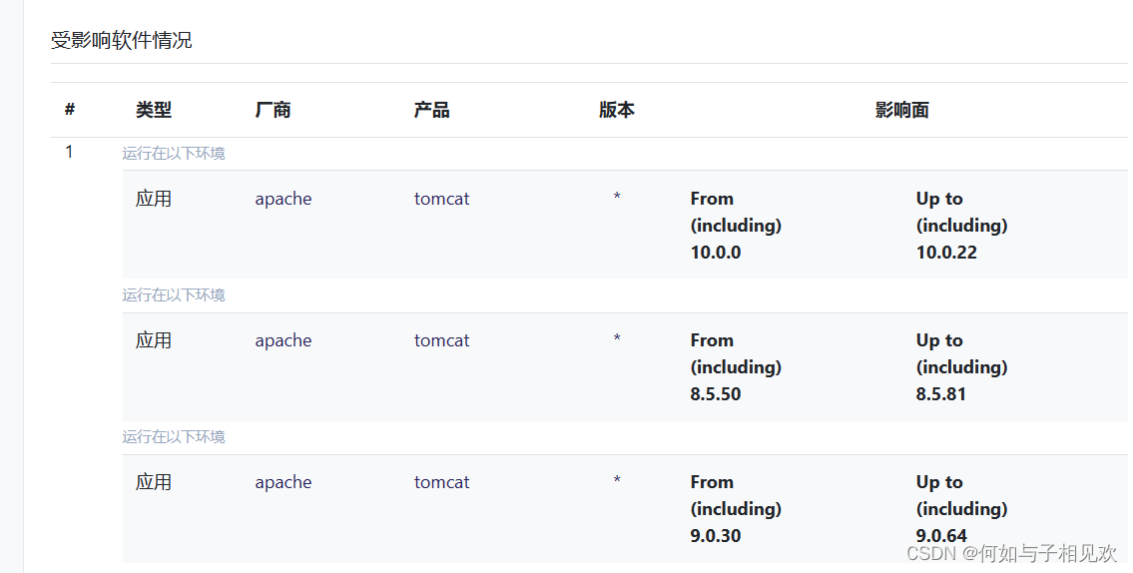
Task: Click From (including) 10.0.0 cell
Action: 736,226
